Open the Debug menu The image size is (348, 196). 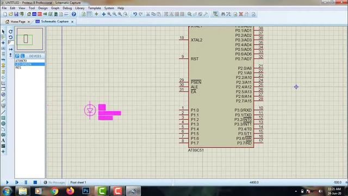click(x=67, y=8)
